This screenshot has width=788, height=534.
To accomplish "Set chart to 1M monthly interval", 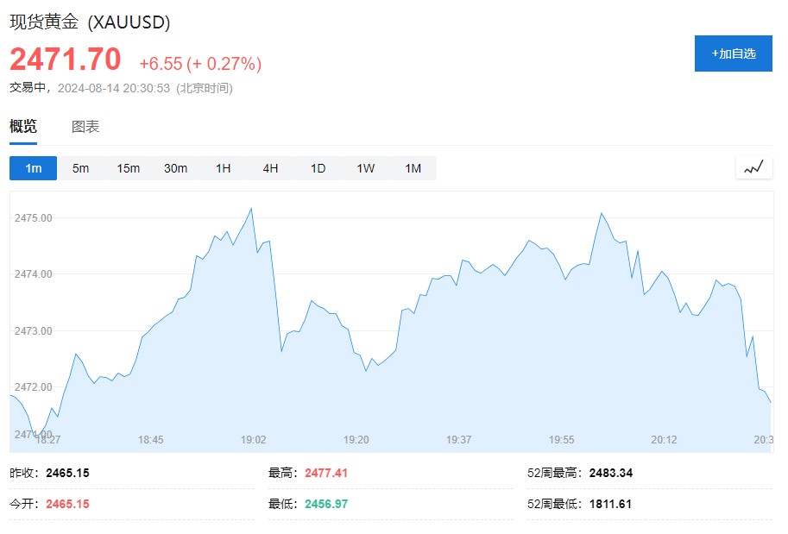I will click(x=413, y=168).
